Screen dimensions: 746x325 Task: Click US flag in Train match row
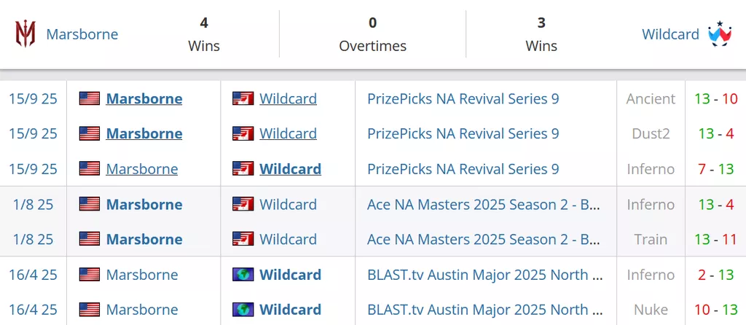click(x=90, y=239)
